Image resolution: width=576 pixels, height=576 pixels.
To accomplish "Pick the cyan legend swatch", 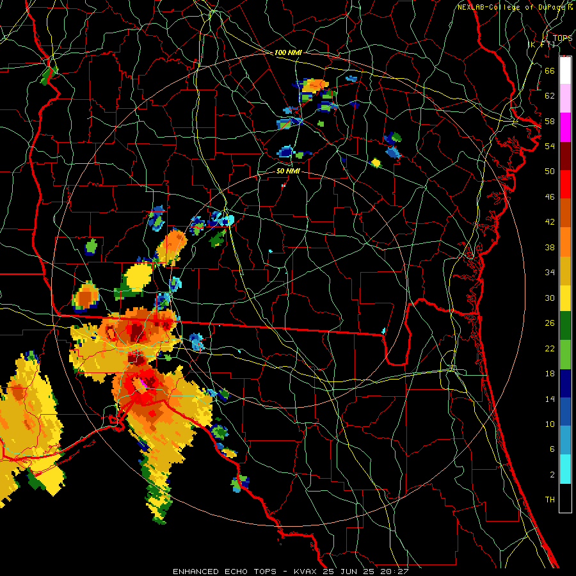I will pyautogui.click(x=565, y=469).
